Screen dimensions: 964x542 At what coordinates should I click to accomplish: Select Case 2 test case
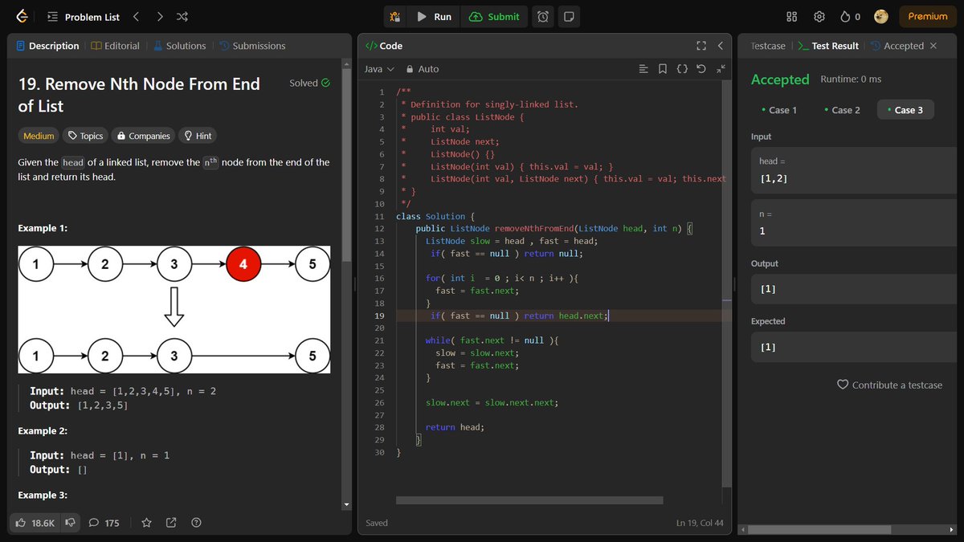coord(842,110)
